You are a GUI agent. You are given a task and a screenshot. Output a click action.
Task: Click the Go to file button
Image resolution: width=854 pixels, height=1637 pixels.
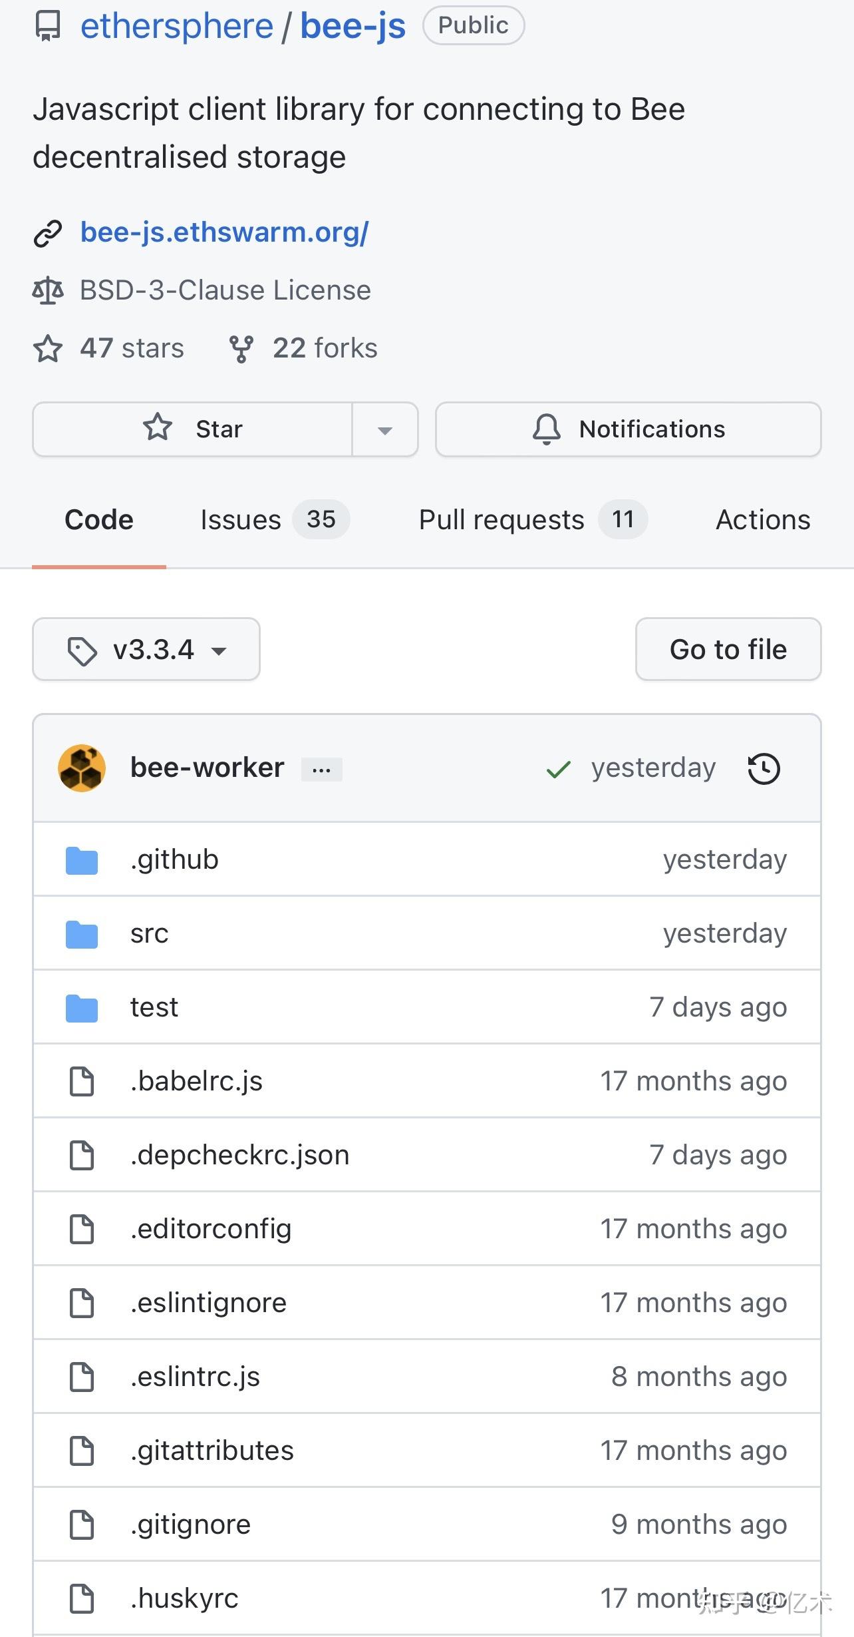pos(728,650)
